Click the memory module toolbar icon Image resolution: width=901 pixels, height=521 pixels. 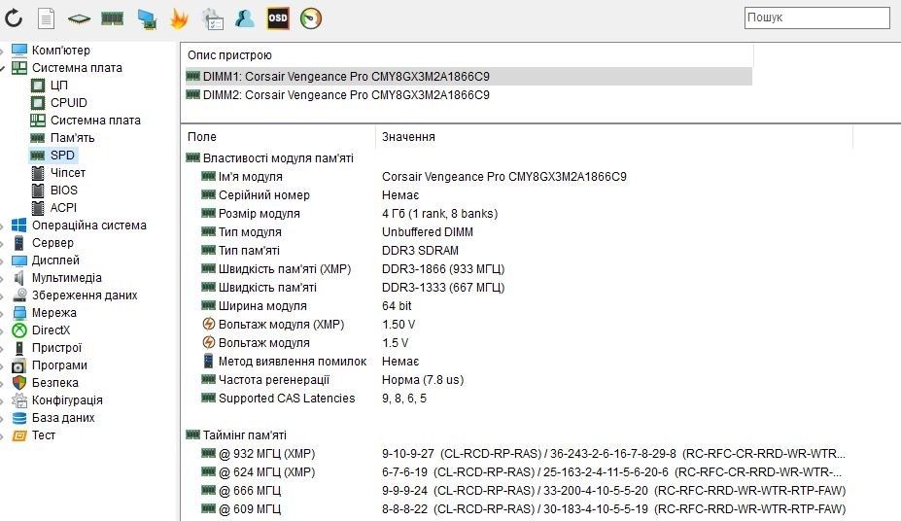[x=112, y=19]
